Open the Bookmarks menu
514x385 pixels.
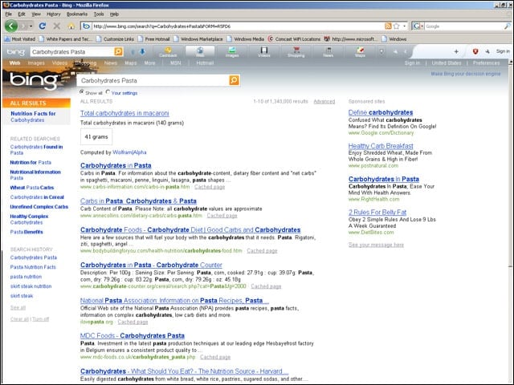click(x=77, y=14)
